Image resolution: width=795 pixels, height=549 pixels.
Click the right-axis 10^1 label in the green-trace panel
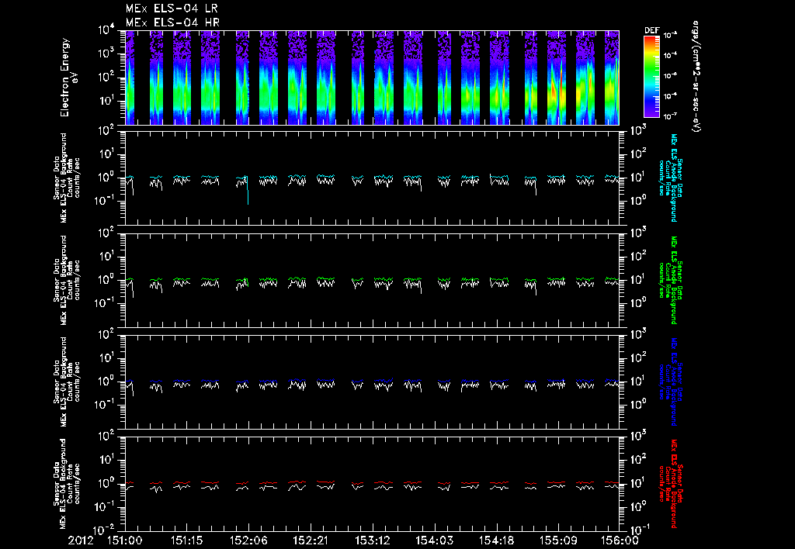pos(639,279)
